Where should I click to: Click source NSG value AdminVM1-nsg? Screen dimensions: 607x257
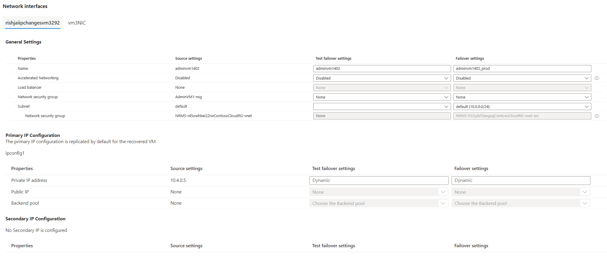[x=188, y=97]
